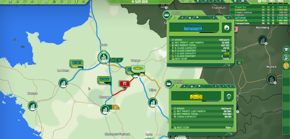This screenshot has height=139, width=290.
Task: Select Fuelcart in company ranking
Action: 260,15
